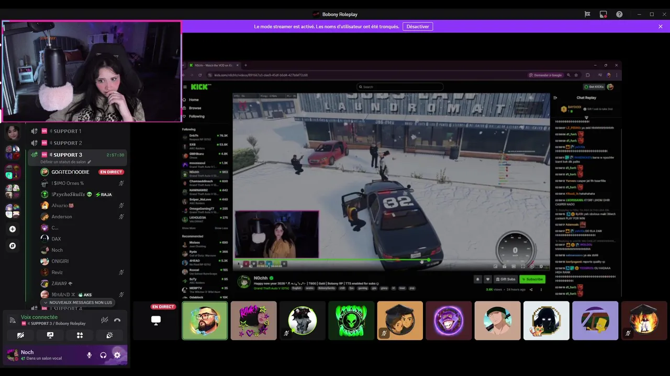Turn on the camera in voice panel

20,335
